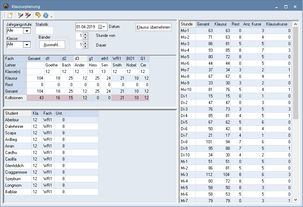Select the Mi-3 row
The width and height of the screenshot is (303, 207).
click(x=236, y=175)
